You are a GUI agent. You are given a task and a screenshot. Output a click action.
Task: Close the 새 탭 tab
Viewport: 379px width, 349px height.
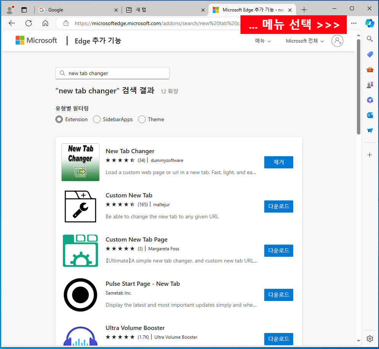[x=203, y=10]
